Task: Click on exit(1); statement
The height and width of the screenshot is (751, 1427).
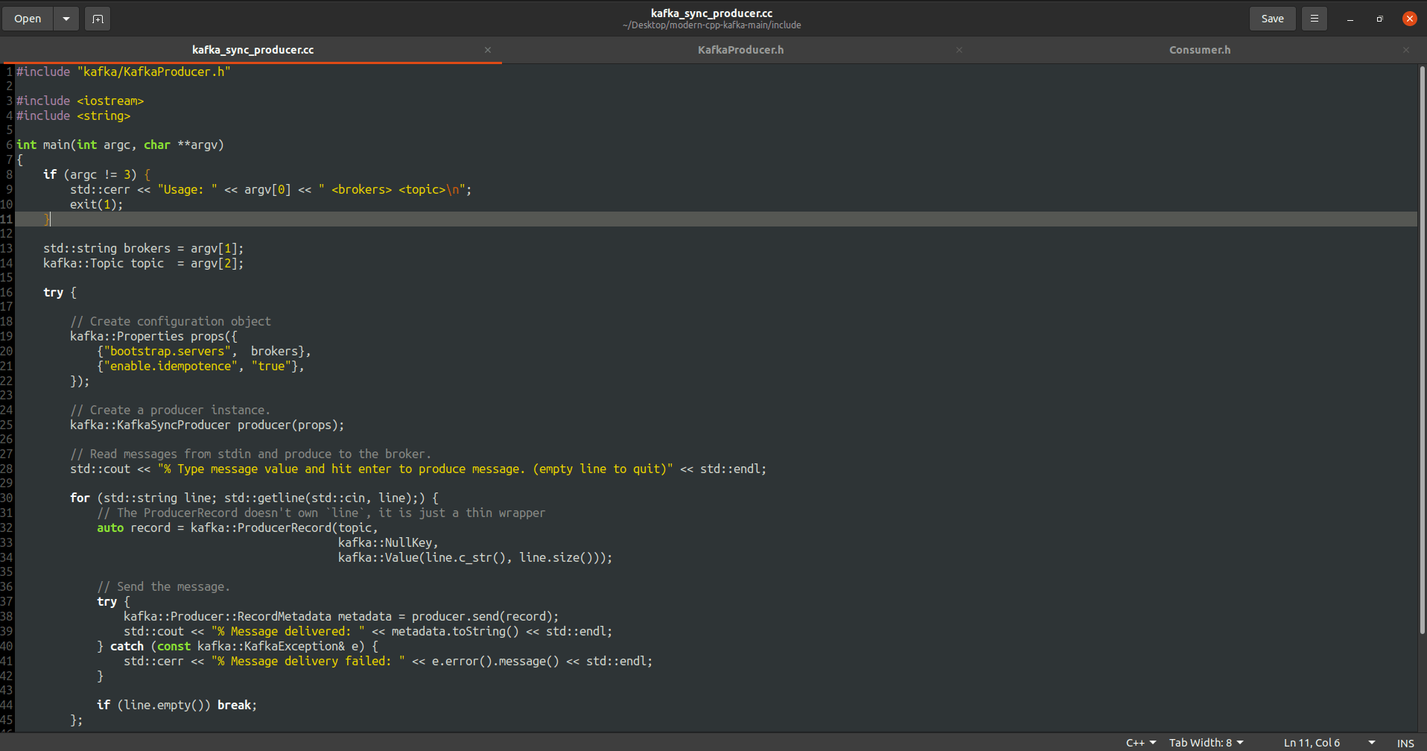Action: 97,204
